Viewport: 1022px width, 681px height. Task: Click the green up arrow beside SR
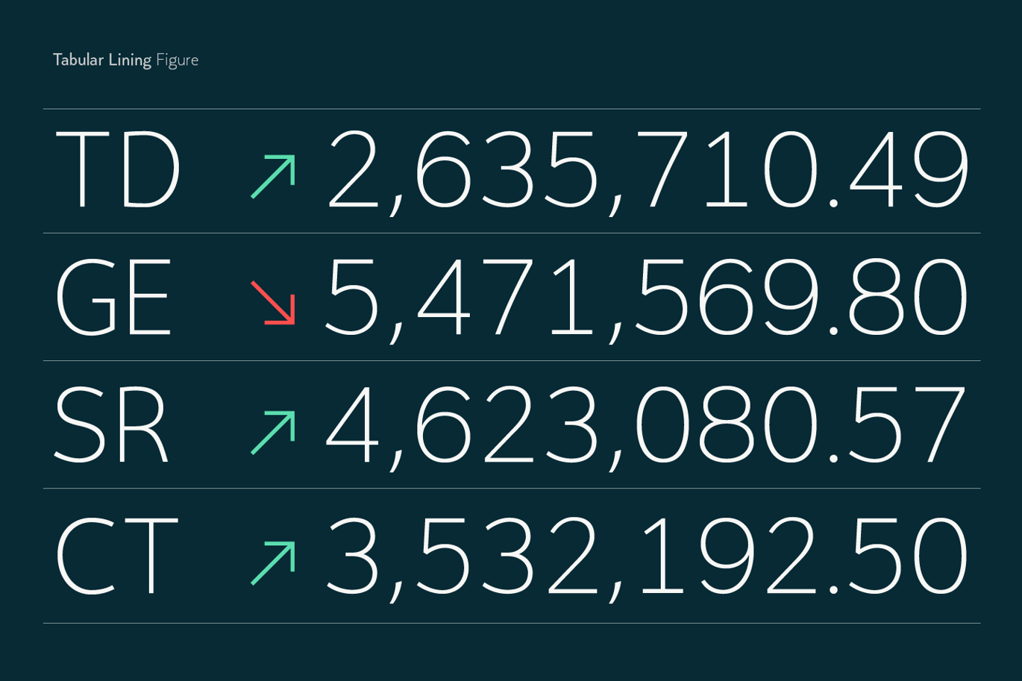(x=273, y=433)
